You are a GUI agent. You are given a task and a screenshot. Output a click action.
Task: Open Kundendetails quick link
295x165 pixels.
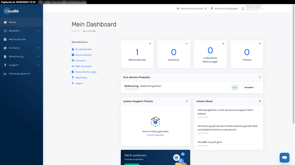(84, 49)
